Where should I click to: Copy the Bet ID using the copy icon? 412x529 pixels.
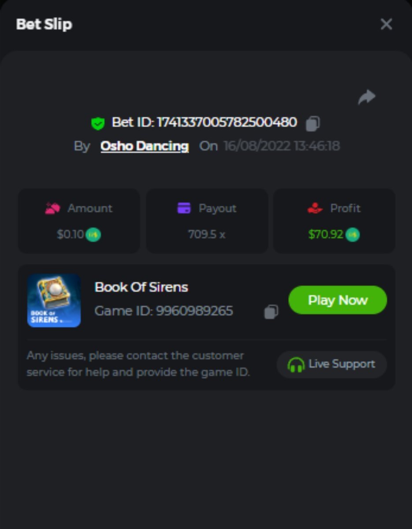313,123
